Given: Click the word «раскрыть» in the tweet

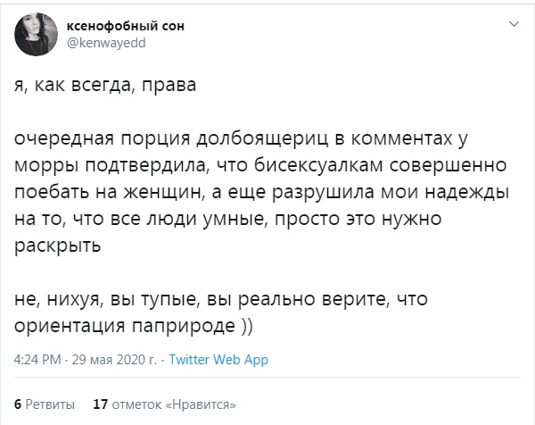Looking at the screenshot, I should click(x=58, y=246).
